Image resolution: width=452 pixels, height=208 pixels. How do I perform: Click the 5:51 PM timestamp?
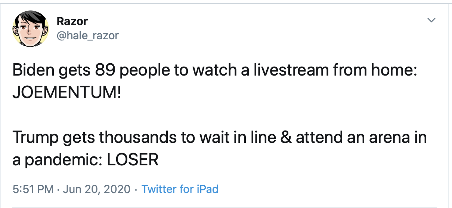tap(33, 189)
